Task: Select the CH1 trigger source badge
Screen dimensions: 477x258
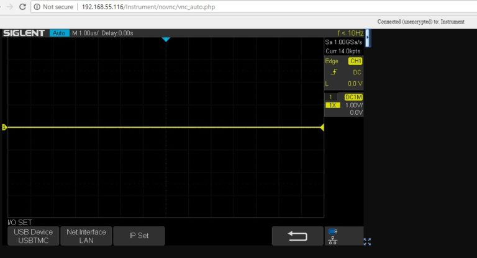Action: 355,61
